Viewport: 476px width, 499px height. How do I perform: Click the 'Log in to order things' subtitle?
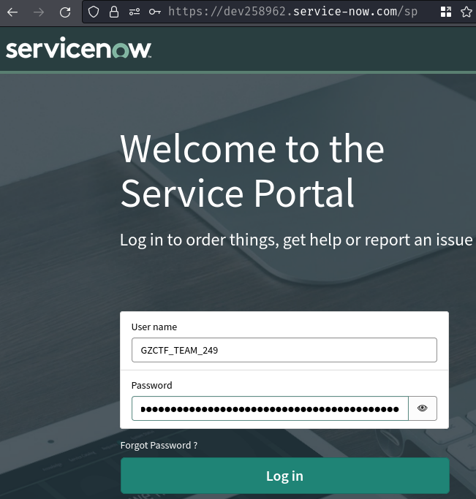(x=296, y=240)
